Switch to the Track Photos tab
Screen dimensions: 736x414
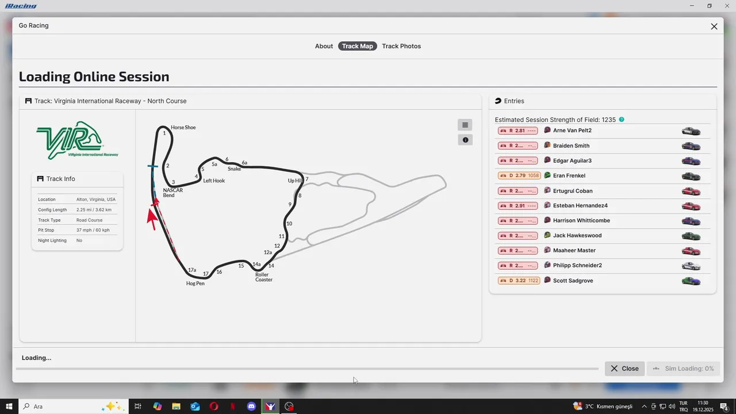pyautogui.click(x=401, y=46)
